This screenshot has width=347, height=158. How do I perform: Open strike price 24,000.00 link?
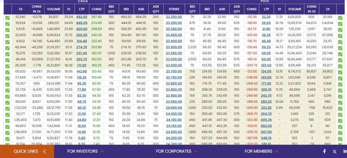click(x=174, y=108)
